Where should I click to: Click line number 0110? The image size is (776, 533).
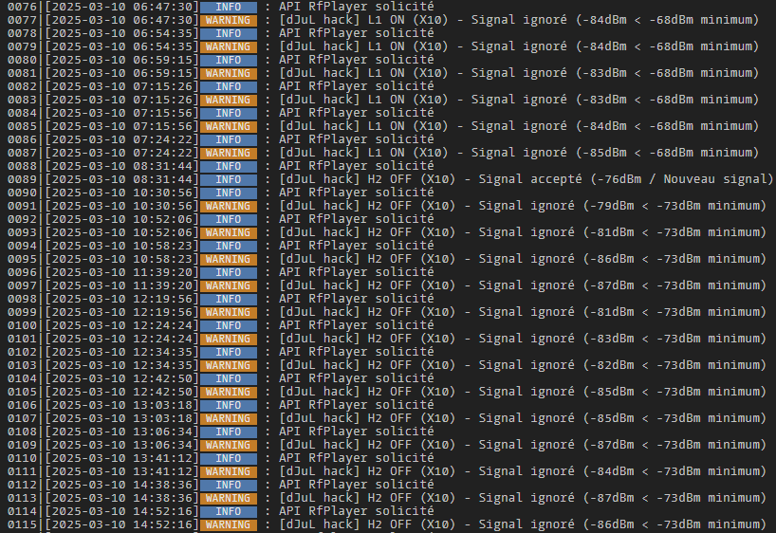22,458
